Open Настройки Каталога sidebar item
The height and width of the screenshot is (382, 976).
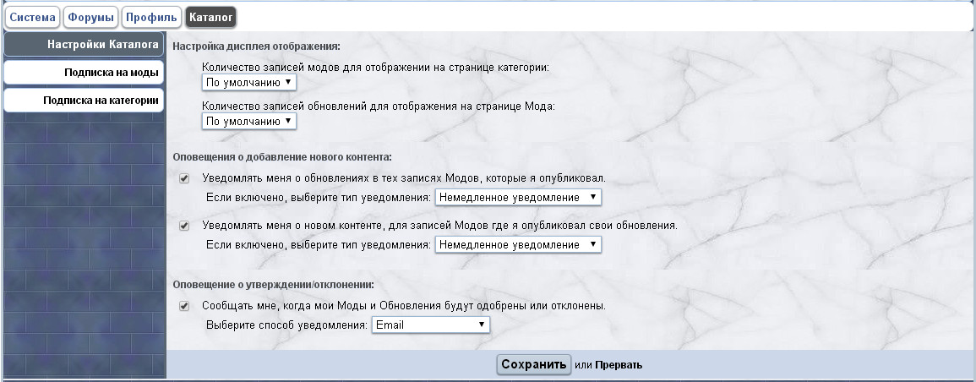coord(84,45)
